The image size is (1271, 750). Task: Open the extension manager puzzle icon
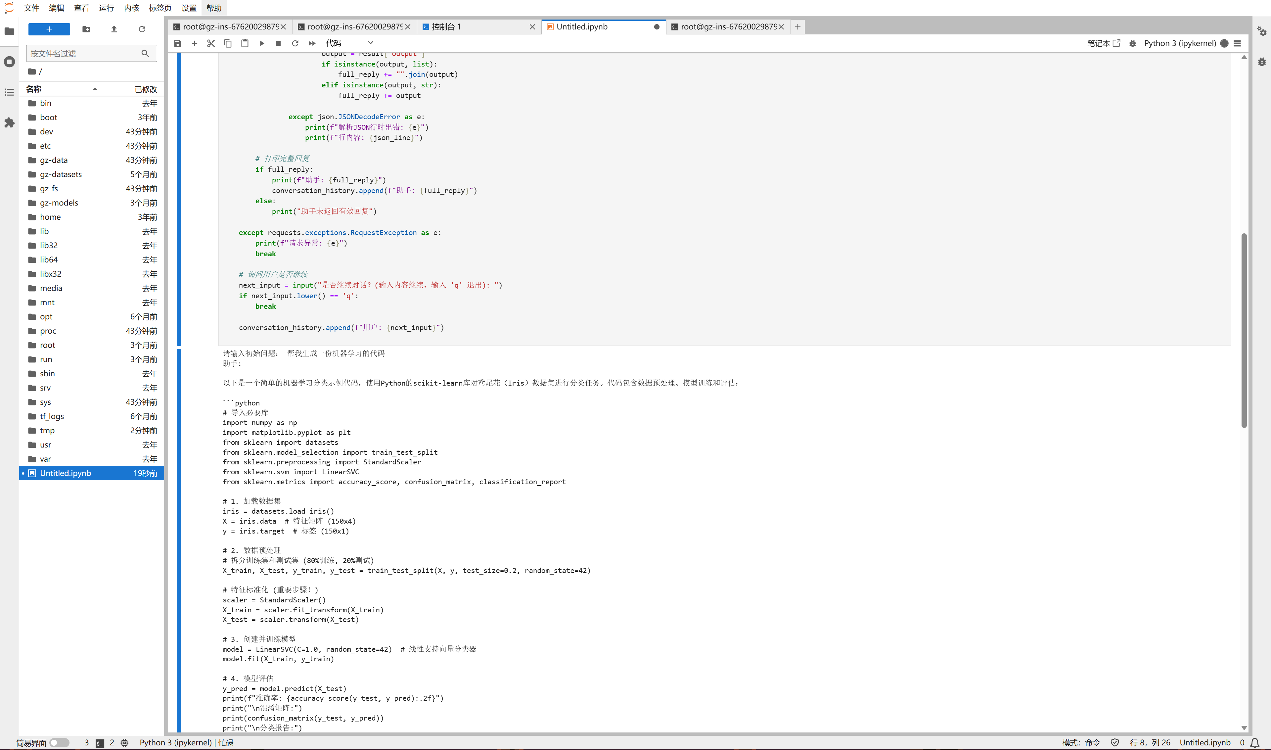point(9,122)
